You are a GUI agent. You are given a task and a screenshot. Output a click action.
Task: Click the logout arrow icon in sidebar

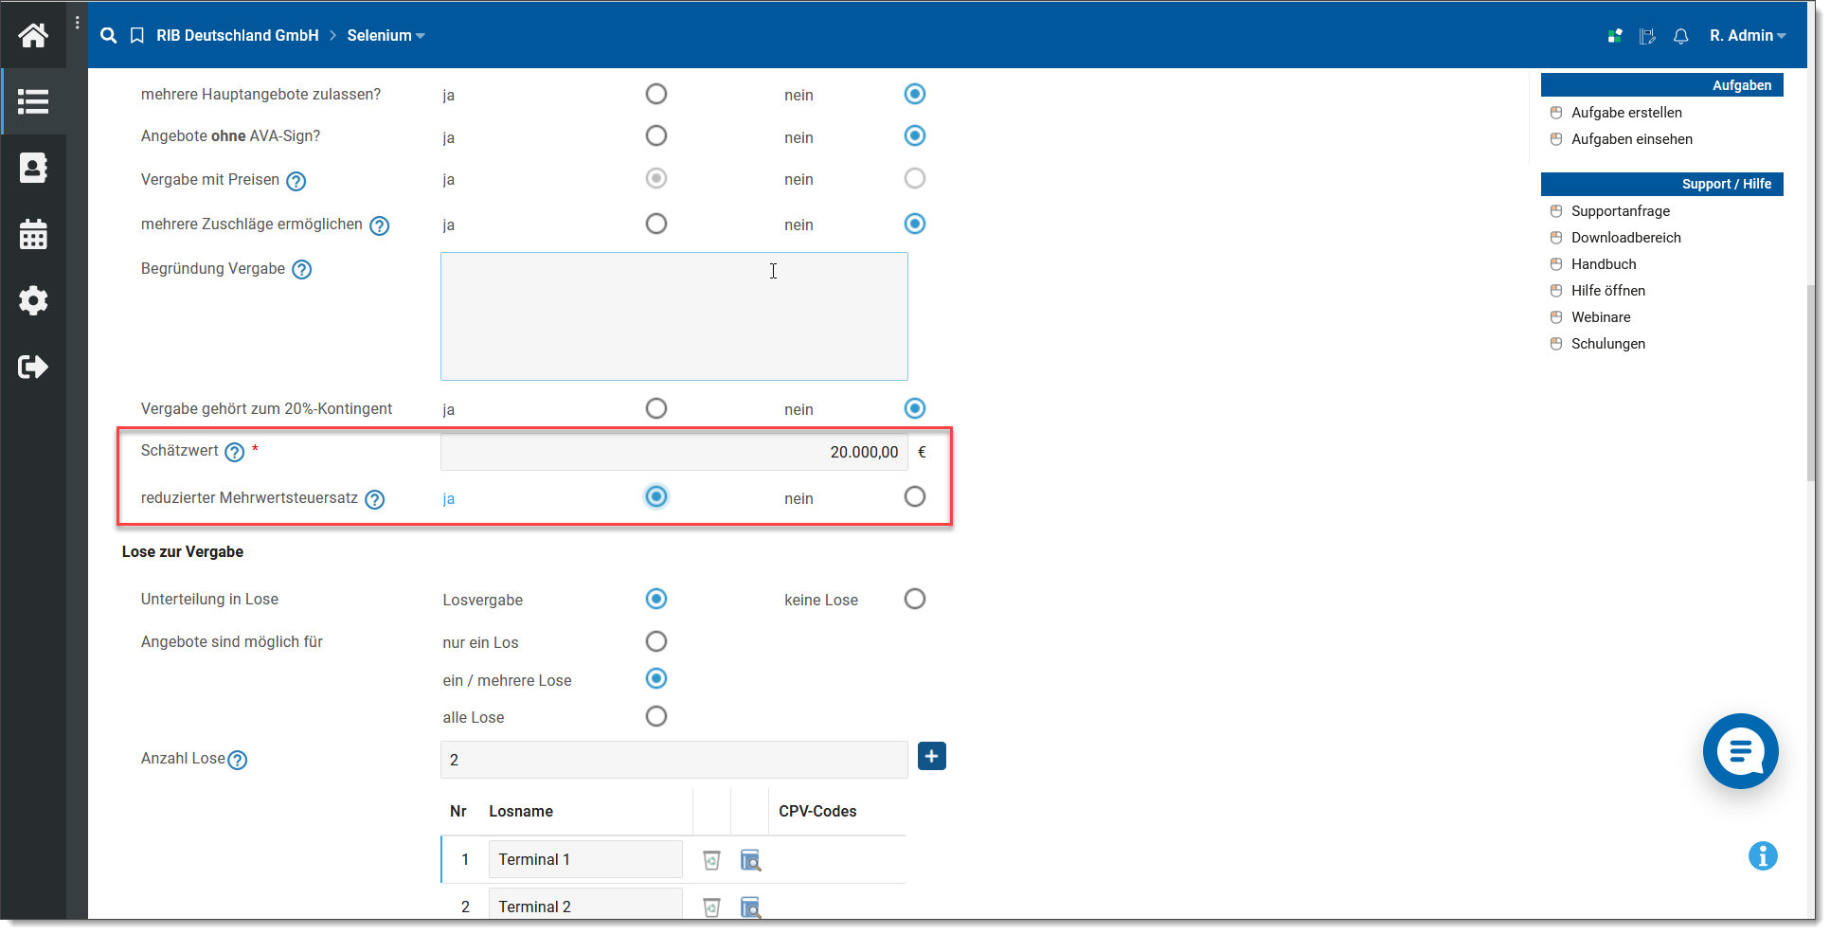pos(33,367)
